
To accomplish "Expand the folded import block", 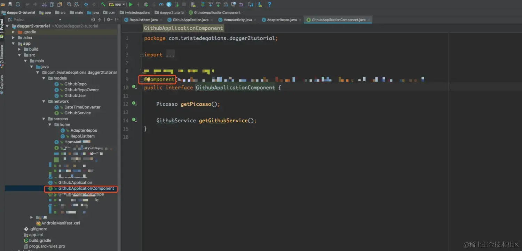I will (142, 55).
